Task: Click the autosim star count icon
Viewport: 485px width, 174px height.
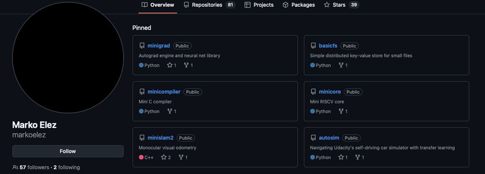Action: click(341, 157)
